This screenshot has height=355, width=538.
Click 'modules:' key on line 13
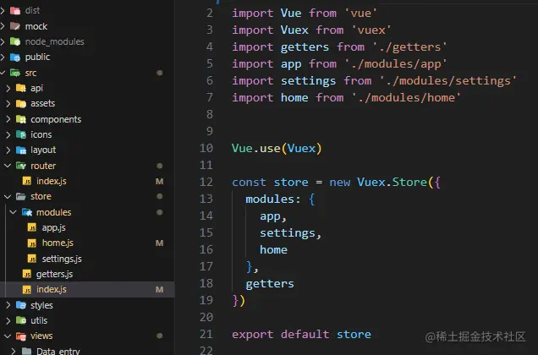[273, 199]
